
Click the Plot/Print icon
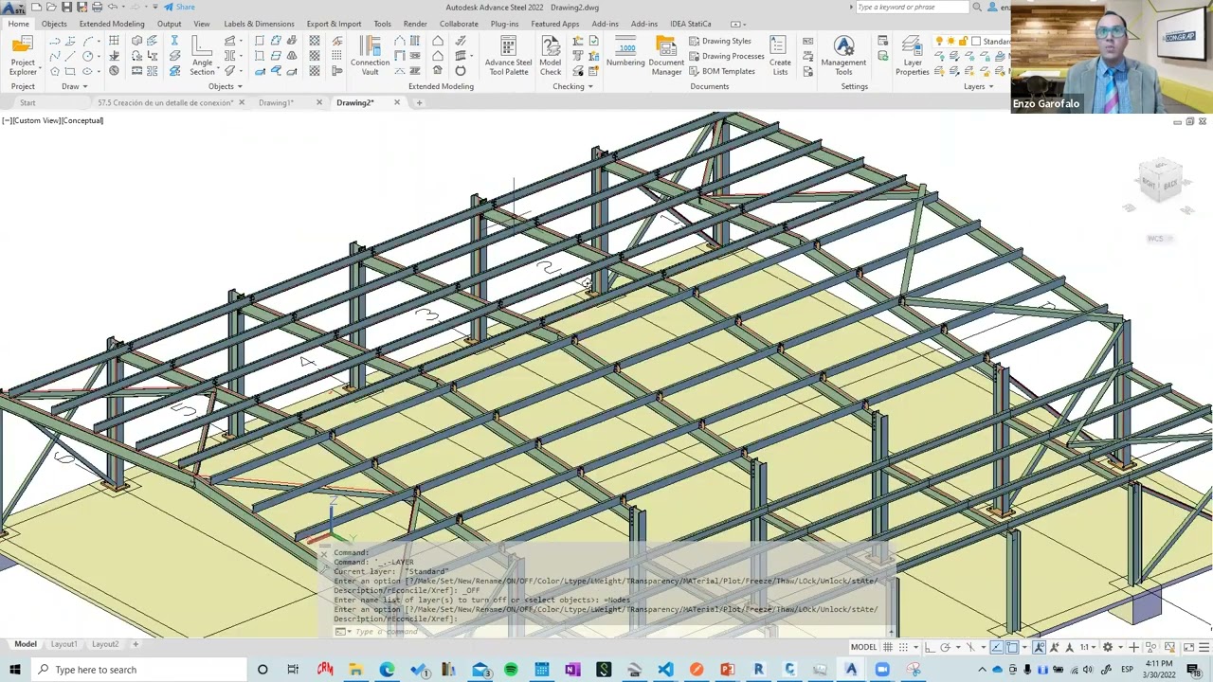[x=98, y=8]
